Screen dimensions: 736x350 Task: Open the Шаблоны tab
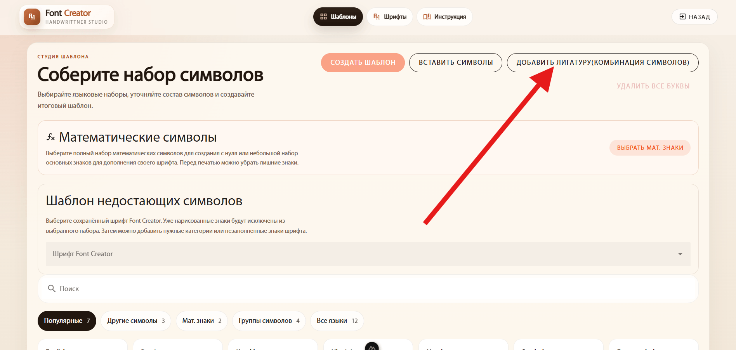[338, 17]
